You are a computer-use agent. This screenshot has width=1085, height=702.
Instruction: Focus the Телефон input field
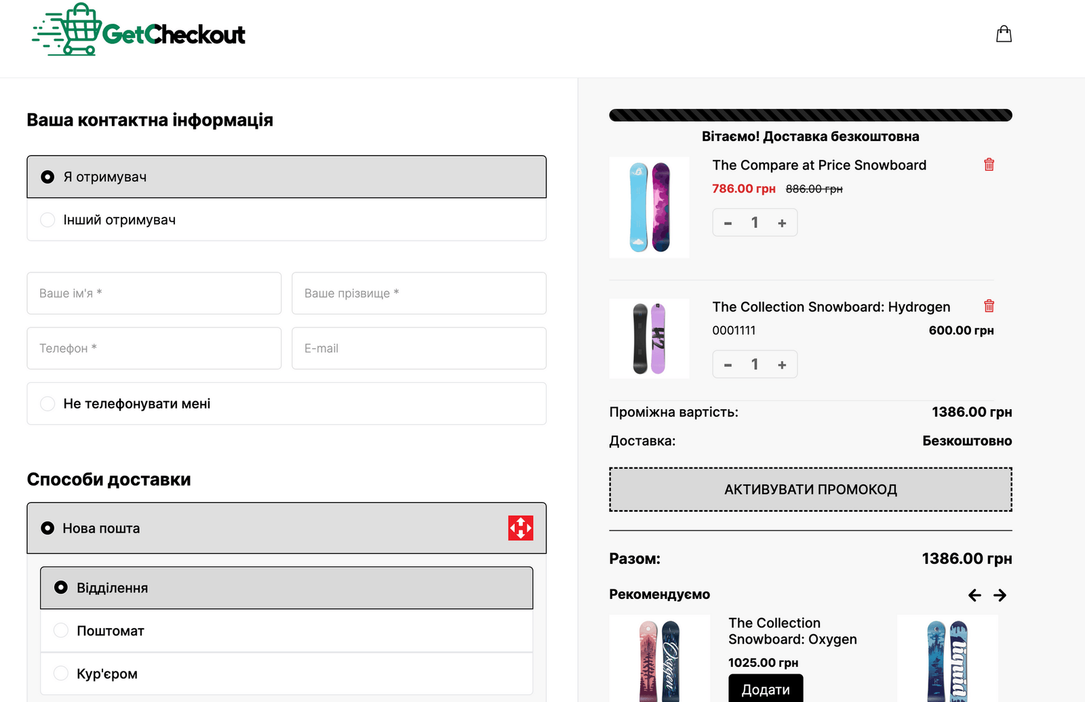154,348
